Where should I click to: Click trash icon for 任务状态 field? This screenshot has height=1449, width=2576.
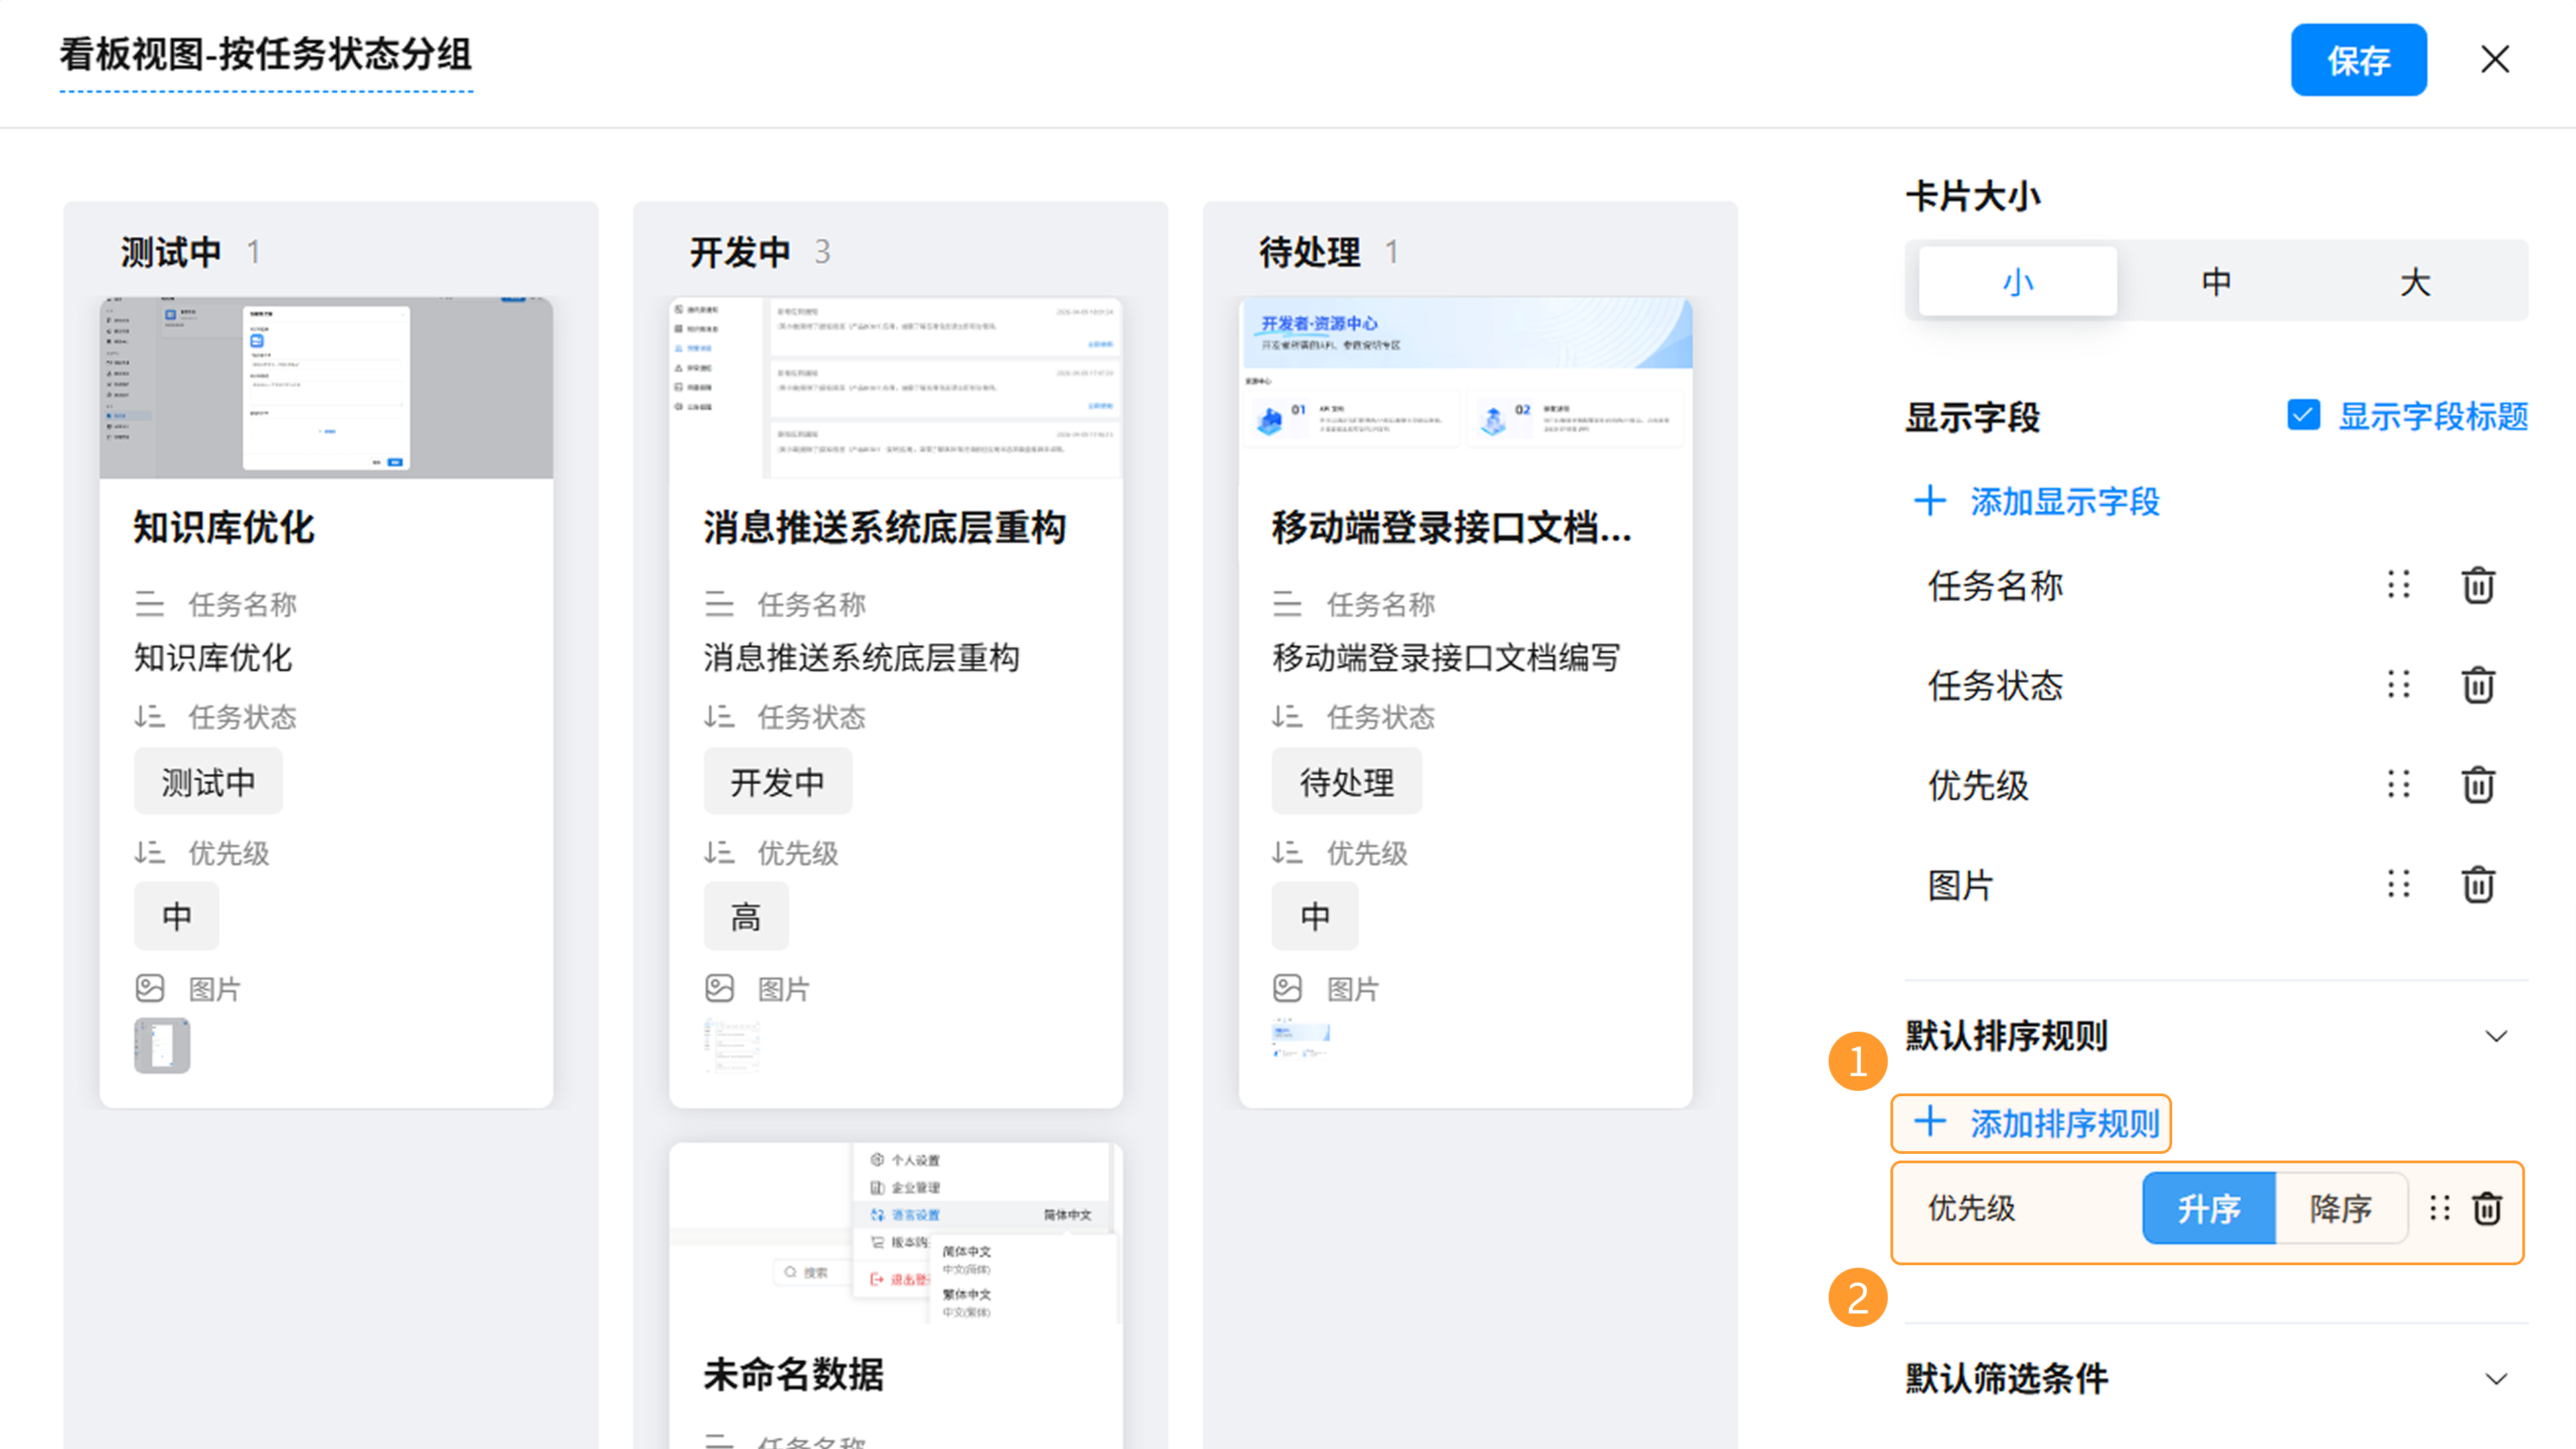tap(2477, 685)
